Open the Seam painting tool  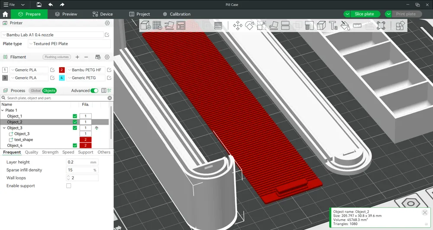pyautogui.click(x=321, y=26)
